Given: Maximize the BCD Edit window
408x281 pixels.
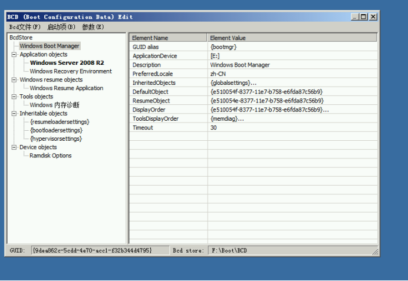Looking at the screenshot, I should coord(363,17).
